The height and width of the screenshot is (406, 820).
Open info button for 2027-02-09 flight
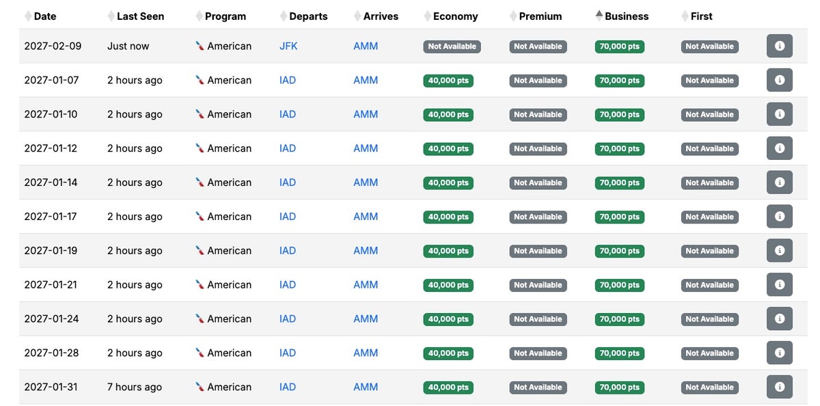(x=779, y=46)
